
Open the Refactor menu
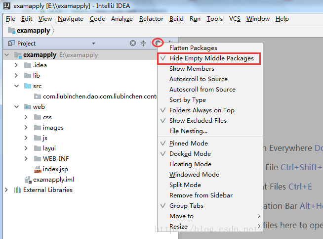(151, 19)
